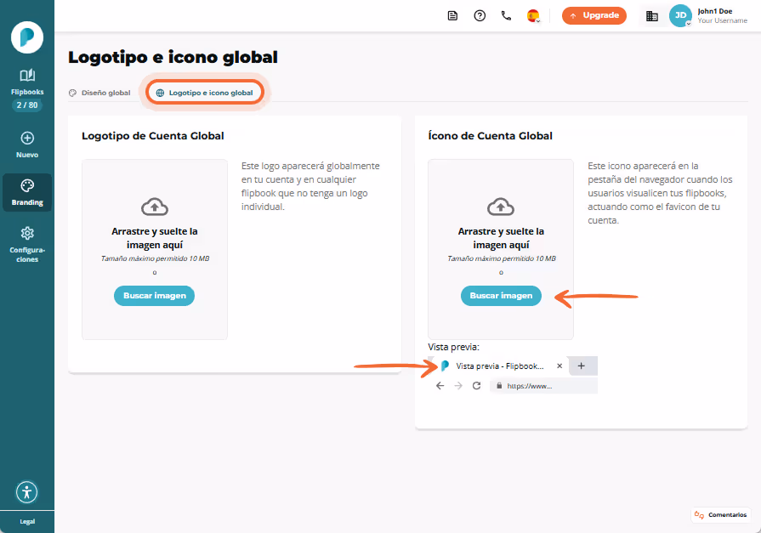Select the Logotipo e icono global tab

tap(205, 93)
